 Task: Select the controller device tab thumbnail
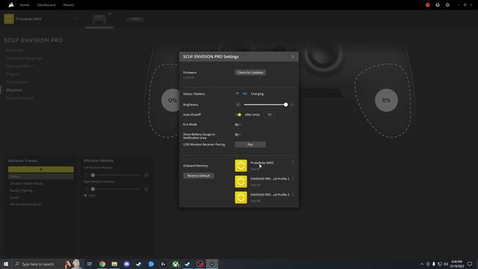point(99,19)
